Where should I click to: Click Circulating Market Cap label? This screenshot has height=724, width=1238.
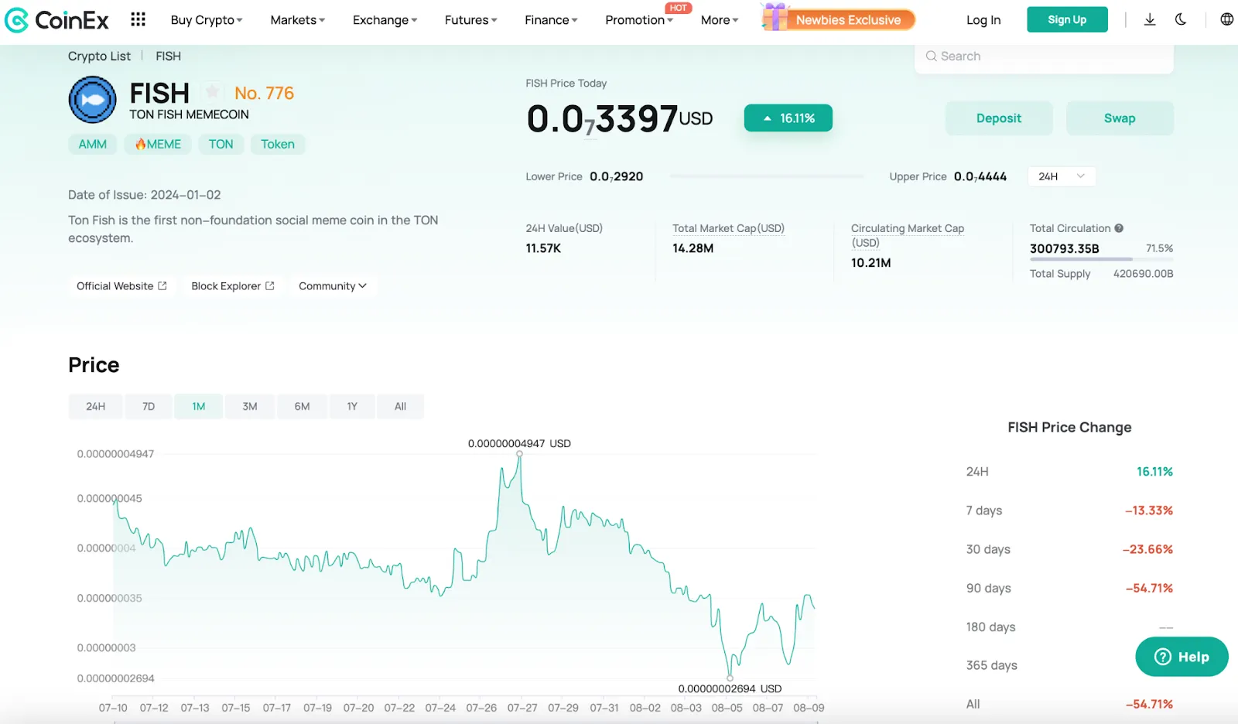tap(908, 235)
